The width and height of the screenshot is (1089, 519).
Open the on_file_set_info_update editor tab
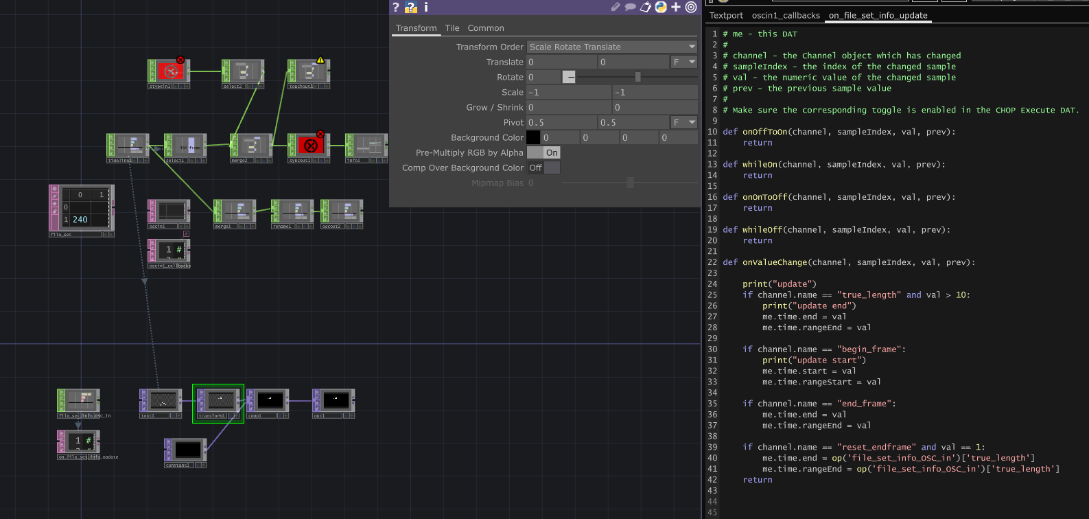coord(878,15)
